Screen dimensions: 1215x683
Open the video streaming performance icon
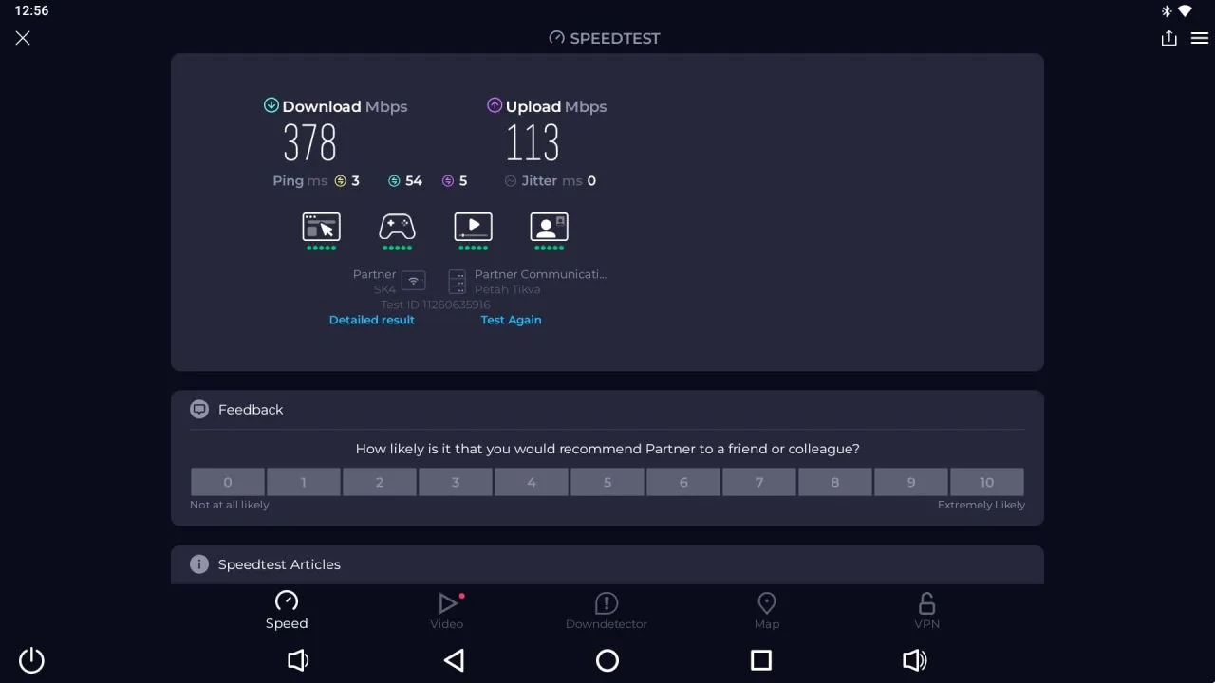pos(473,228)
